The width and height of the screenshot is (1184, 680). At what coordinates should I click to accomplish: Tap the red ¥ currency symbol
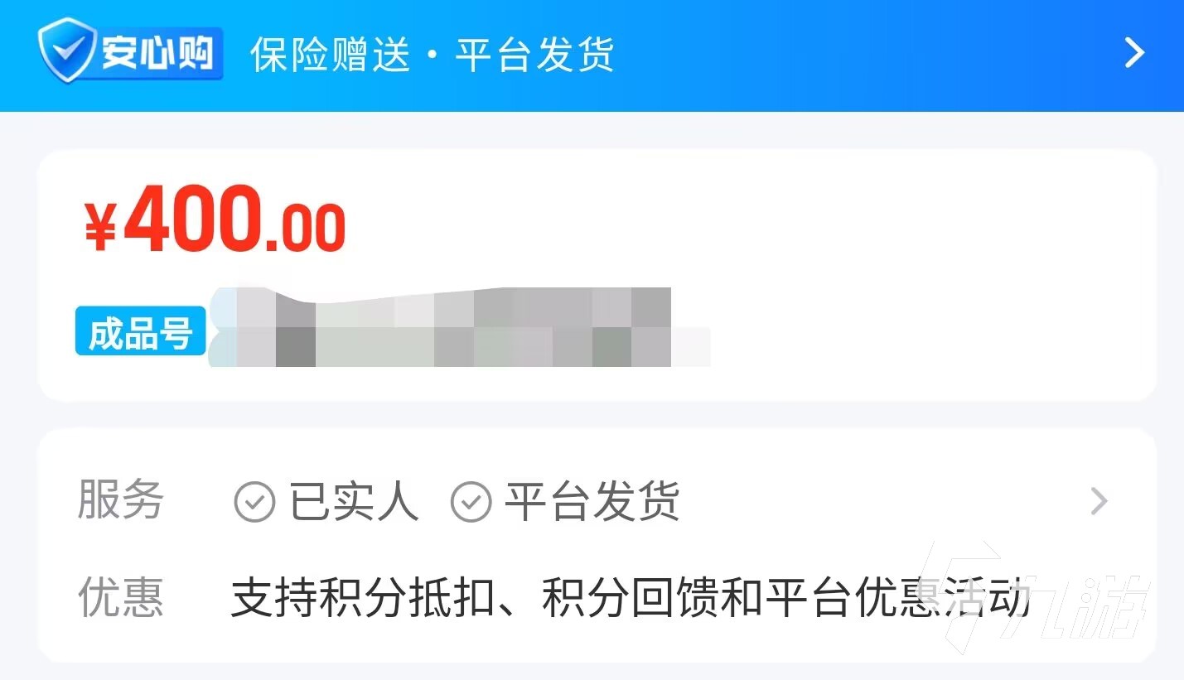point(100,227)
